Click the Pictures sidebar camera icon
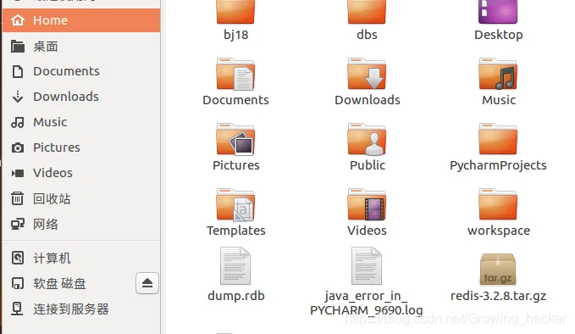Screen dimensions: 575x334 [x=18, y=148]
